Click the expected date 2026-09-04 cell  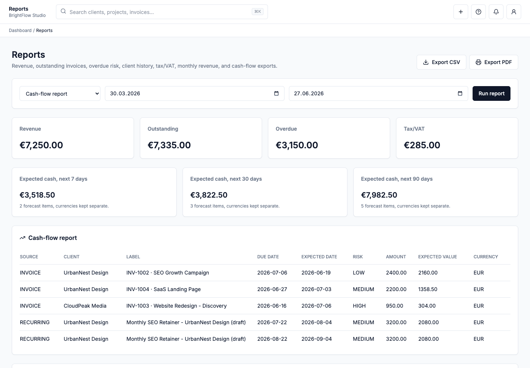pyautogui.click(x=317, y=339)
